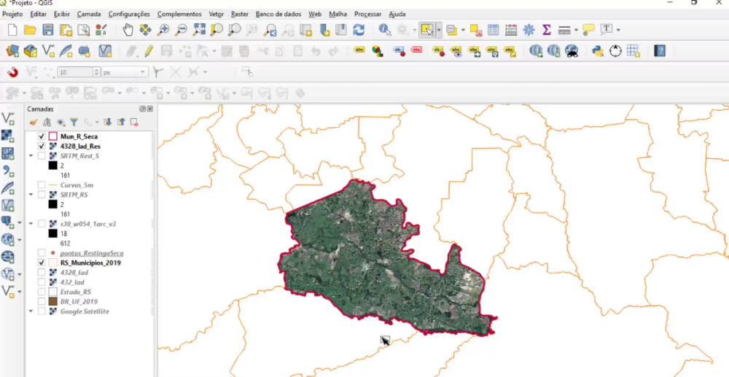This screenshot has width=729, height=377.
Task: Remove layer icon in Camadas panel
Action: coord(134,123)
